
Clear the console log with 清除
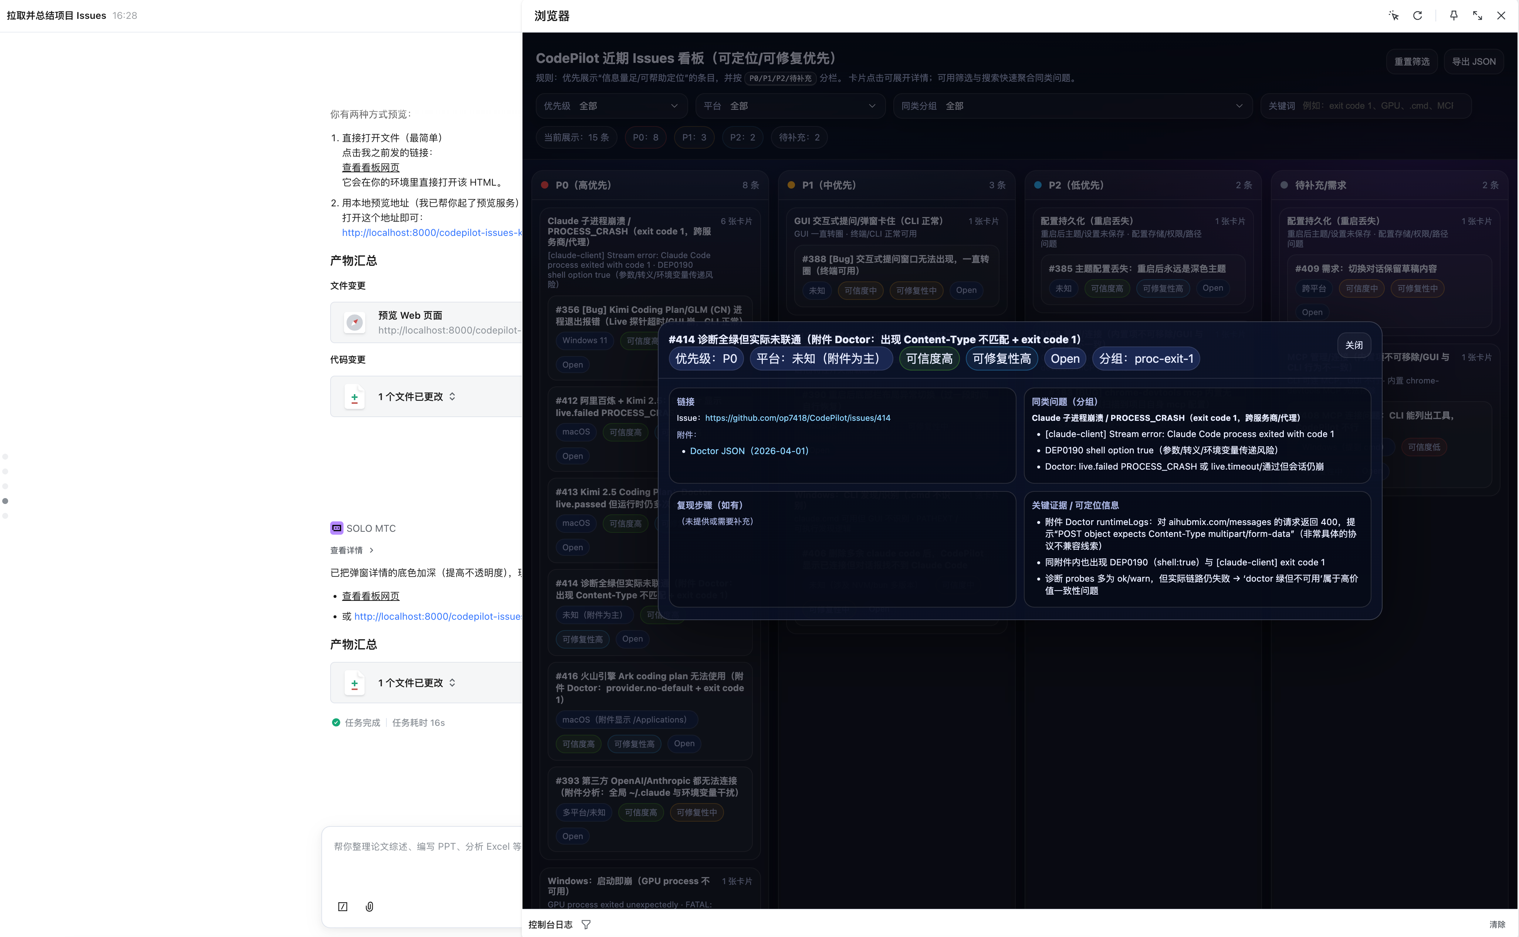point(1497,924)
